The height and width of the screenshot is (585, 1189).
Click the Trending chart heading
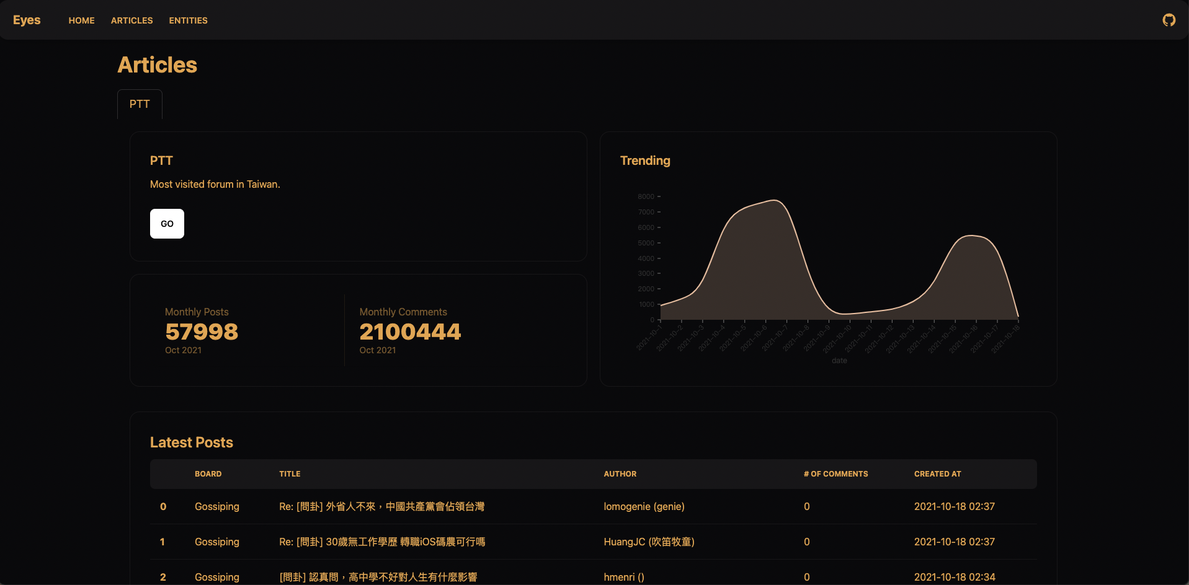[x=645, y=161]
